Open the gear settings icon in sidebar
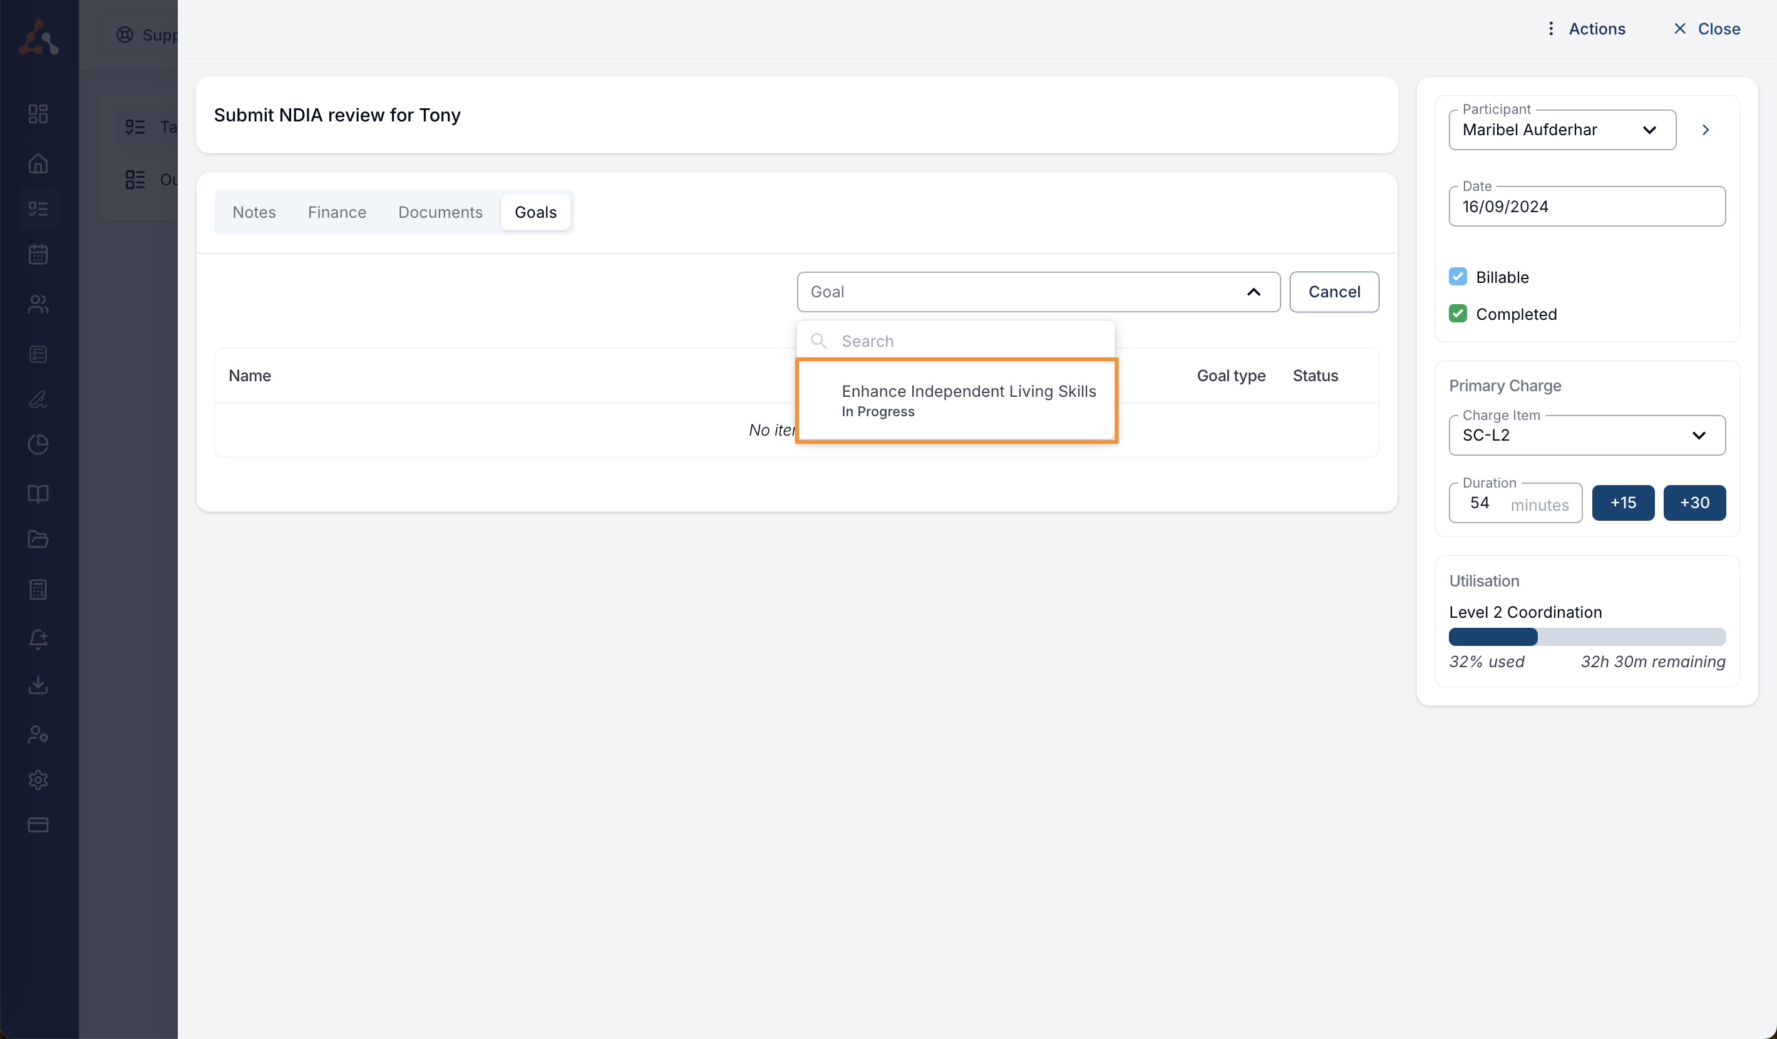 pyautogui.click(x=38, y=780)
